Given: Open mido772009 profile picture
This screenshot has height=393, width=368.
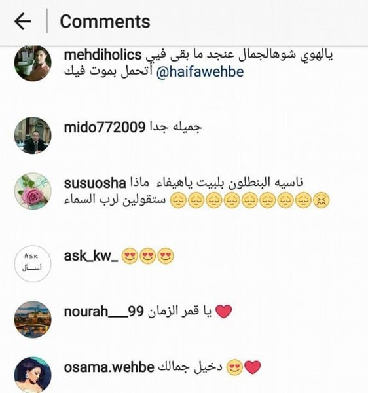Looking at the screenshot, I should [x=33, y=136].
